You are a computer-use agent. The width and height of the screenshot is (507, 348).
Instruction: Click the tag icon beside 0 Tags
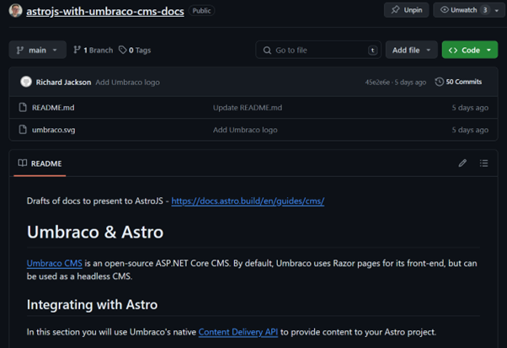(x=123, y=50)
